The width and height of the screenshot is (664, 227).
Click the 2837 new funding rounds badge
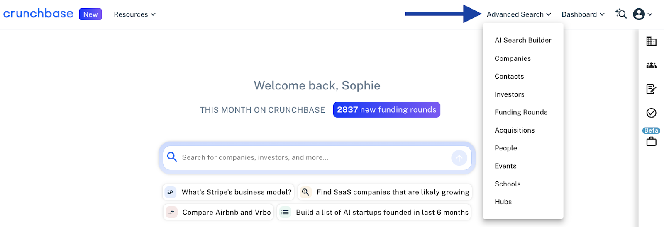(x=386, y=110)
